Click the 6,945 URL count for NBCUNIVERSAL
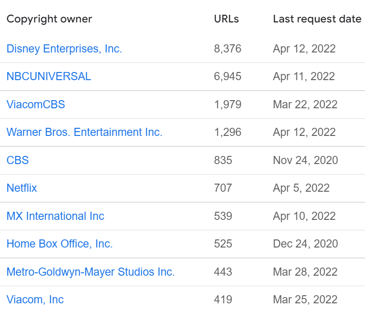 tap(228, 76)
